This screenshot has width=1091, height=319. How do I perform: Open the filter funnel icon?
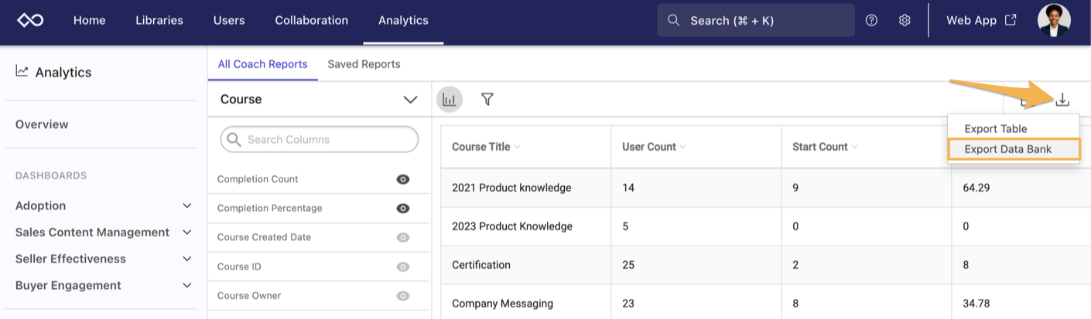[x=487, y=100]
